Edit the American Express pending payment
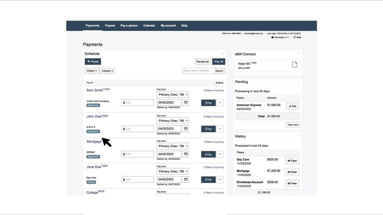383x215 pixels. point(293,107)
